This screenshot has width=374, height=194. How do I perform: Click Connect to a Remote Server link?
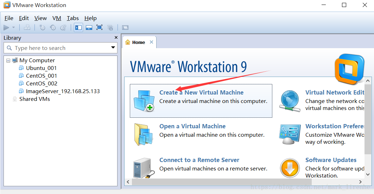199,160
